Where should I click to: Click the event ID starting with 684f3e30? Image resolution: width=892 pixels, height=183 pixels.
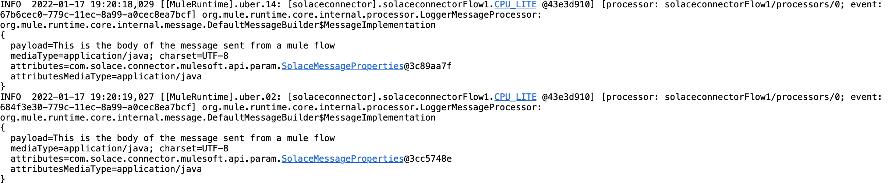[x=98, y=108]
